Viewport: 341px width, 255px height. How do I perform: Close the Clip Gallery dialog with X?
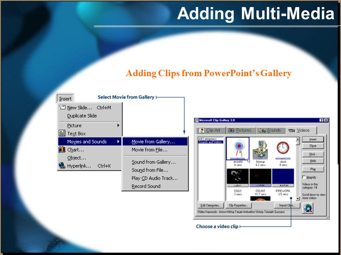pyautogui.click(x=326, y=120)
